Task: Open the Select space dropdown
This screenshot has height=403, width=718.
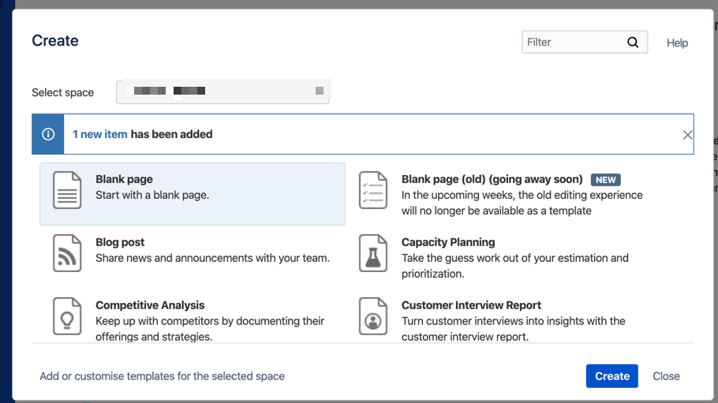Action: tap(223, 91)
